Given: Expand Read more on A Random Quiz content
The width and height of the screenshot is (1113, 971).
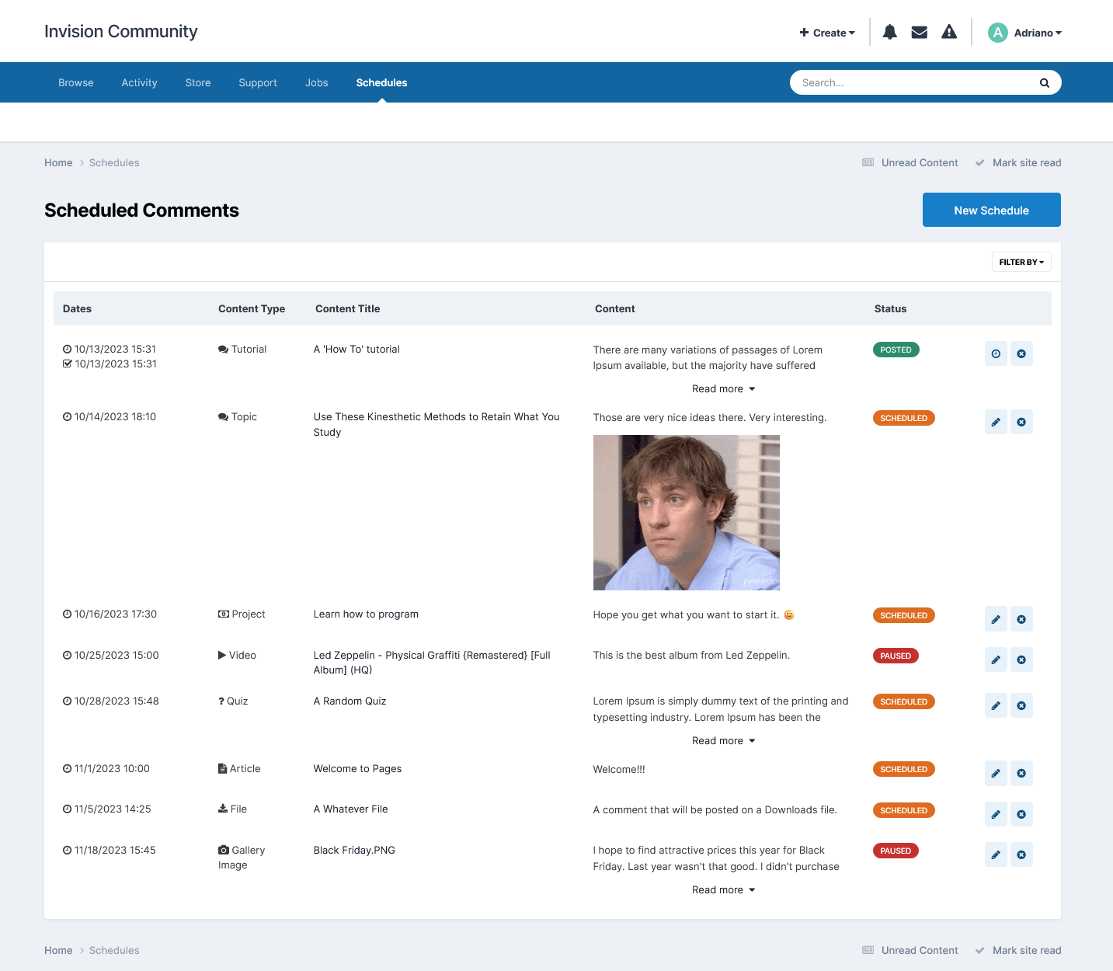Looking at the screenshot, I should point(723,740).
